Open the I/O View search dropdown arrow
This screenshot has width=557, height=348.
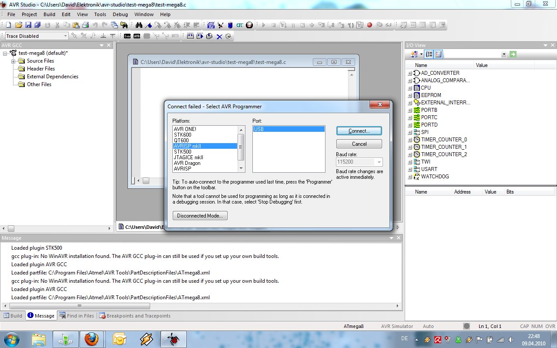pos(504,54)
